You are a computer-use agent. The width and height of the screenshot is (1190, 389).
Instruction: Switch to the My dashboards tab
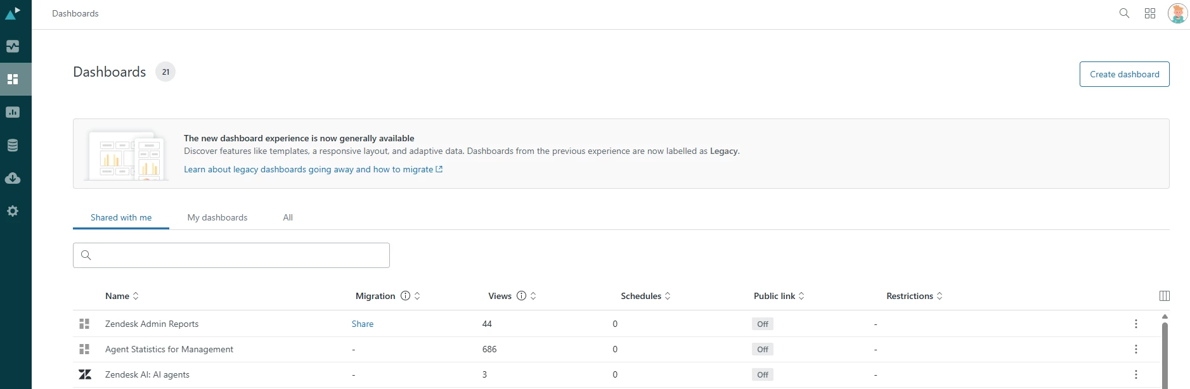coord(217,217)
